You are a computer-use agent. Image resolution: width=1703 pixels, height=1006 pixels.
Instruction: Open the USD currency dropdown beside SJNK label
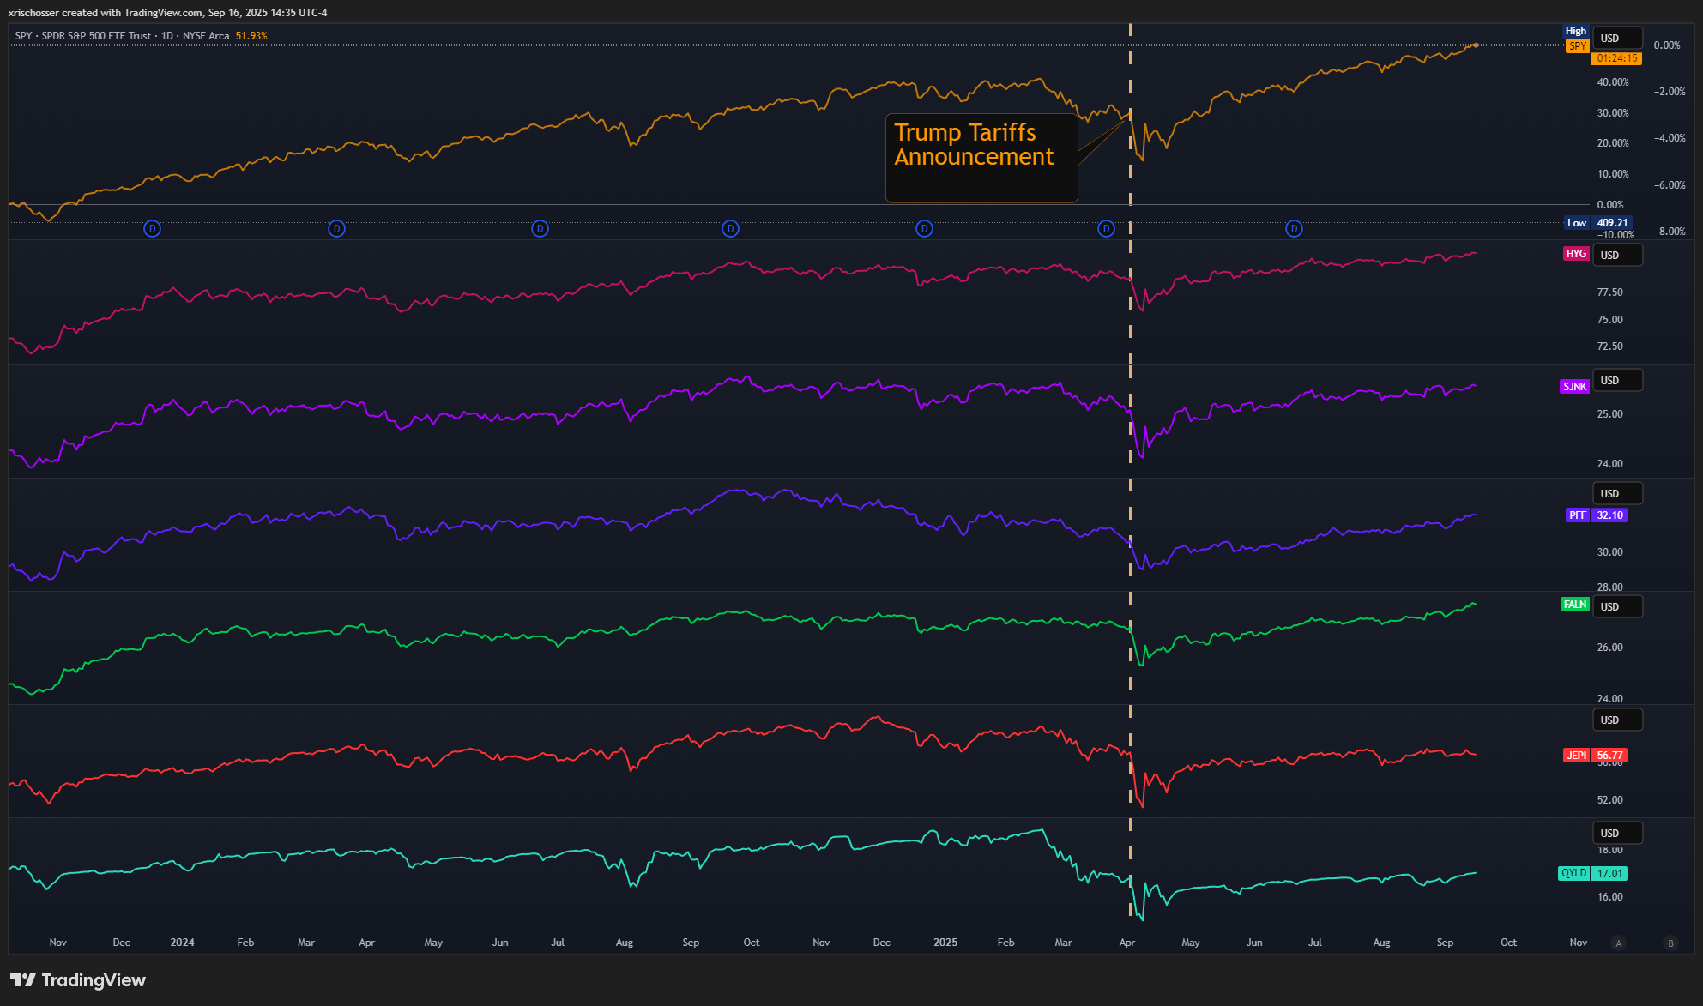(1617, 381)
